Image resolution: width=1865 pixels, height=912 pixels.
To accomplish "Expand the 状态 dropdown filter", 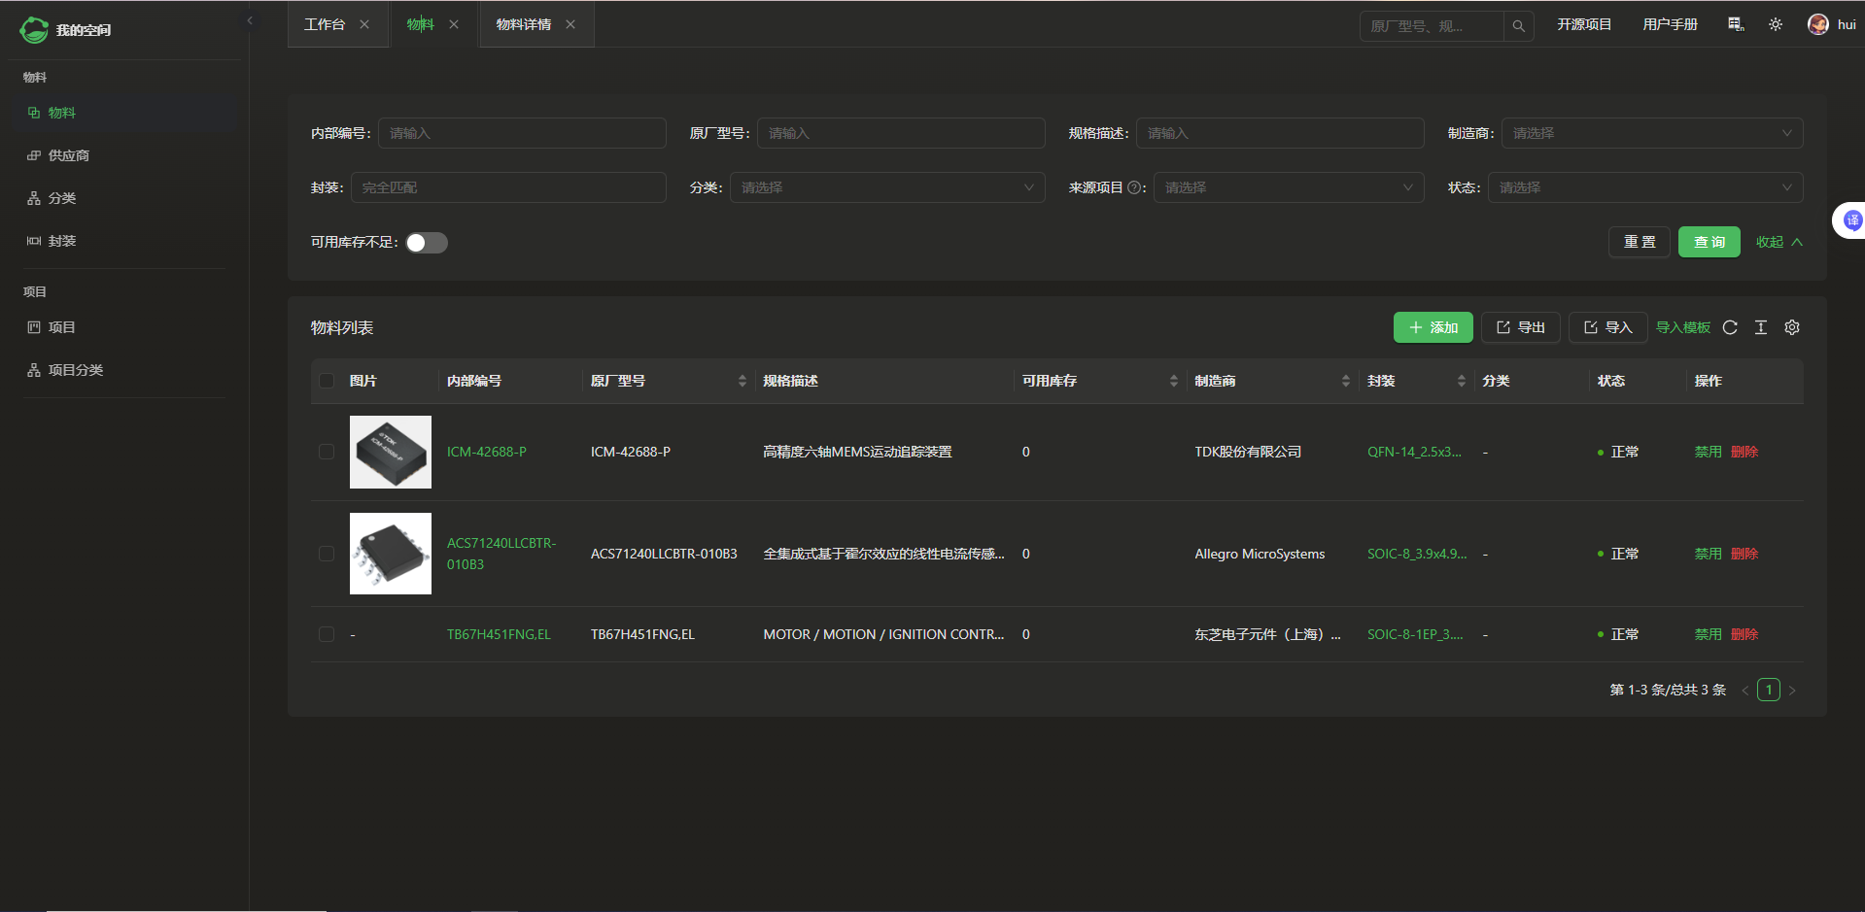I will click(1644, 187).
